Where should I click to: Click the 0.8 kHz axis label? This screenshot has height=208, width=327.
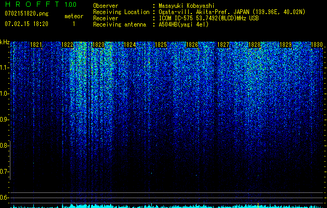(x=4, y=146)
